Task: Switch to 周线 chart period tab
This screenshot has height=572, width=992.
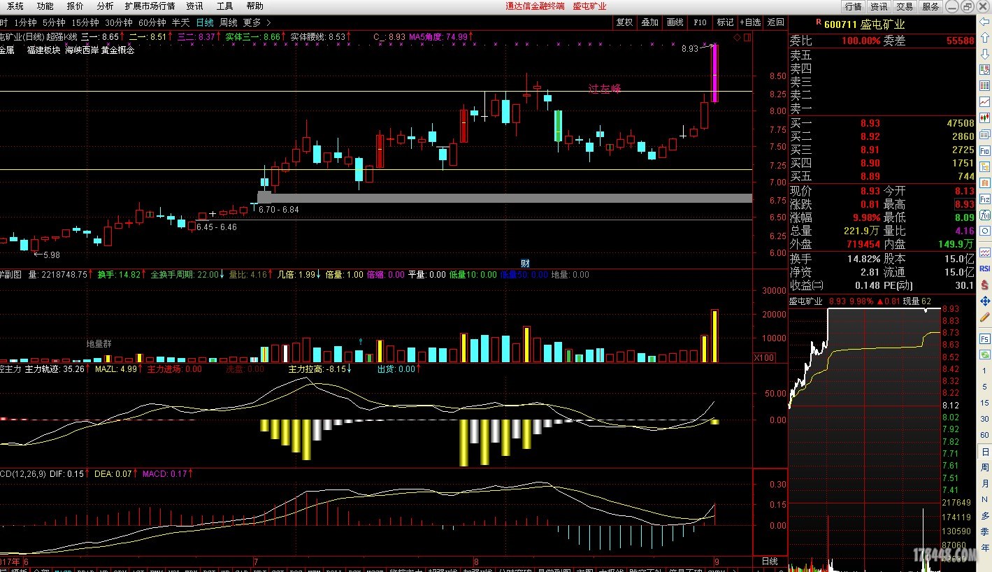Action: click(x=229, y=22)
